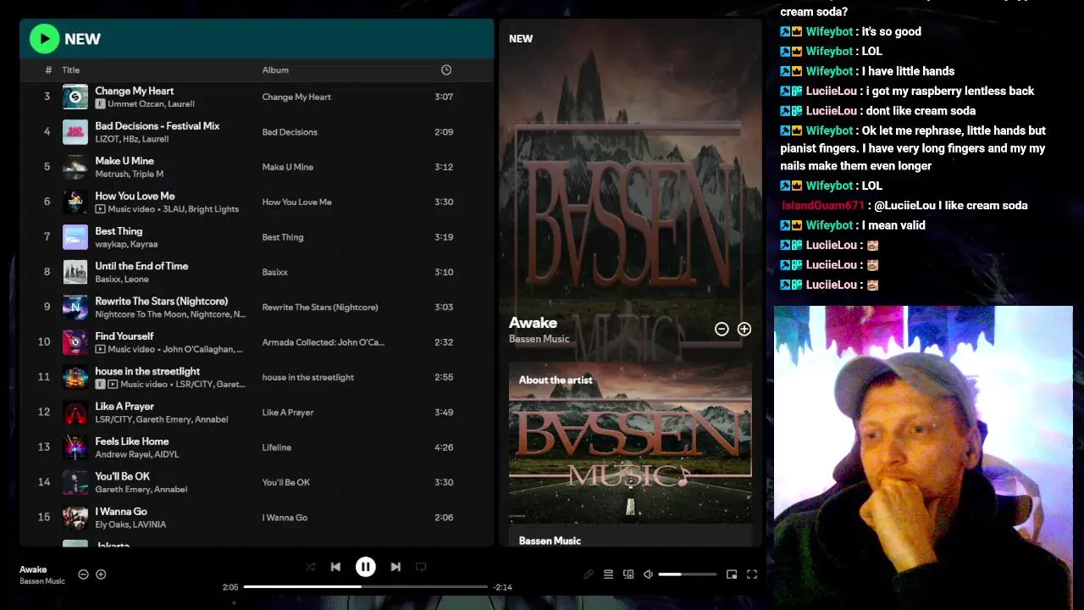This screenshot has width=1084, height=610.
Task: Pause the current track in player bar
Action: coord(365,567)
